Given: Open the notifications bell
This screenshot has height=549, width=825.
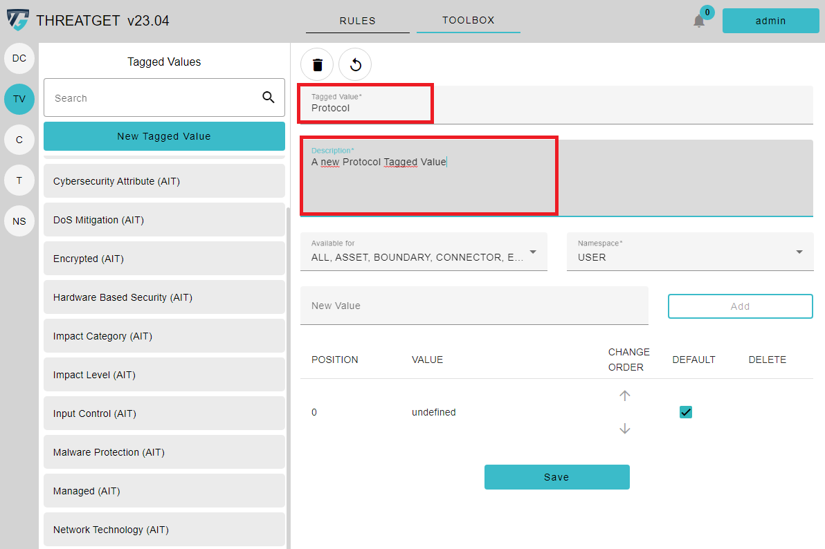Looking at the screenshot, I should [699, 21].
